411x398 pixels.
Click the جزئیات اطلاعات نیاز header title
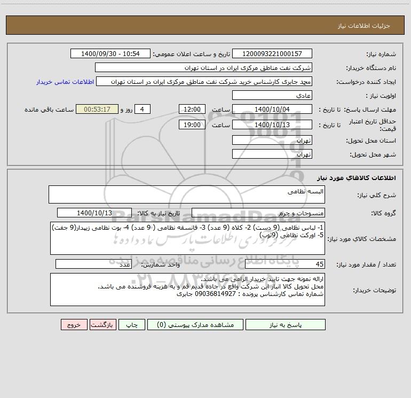[x=364, y=26]
